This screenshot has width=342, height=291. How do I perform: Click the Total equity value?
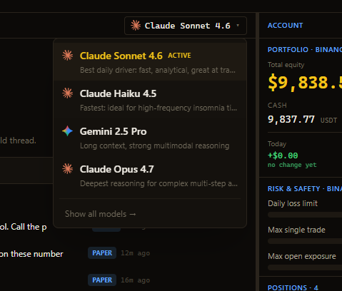tap(305, 83)
